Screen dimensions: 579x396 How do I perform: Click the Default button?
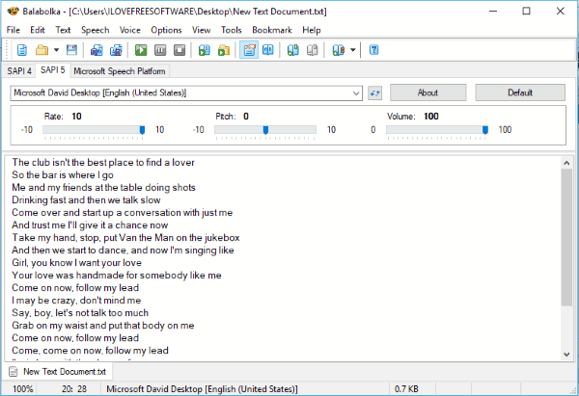click(x=520, y=92)
